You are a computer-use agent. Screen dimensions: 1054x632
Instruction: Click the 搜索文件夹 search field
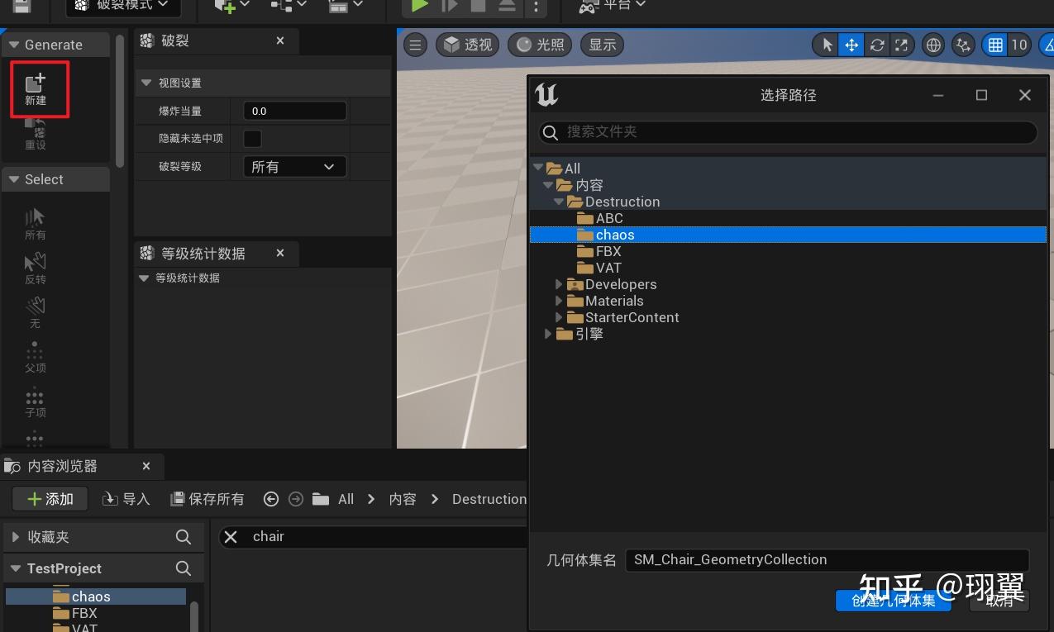pos(785,132)
